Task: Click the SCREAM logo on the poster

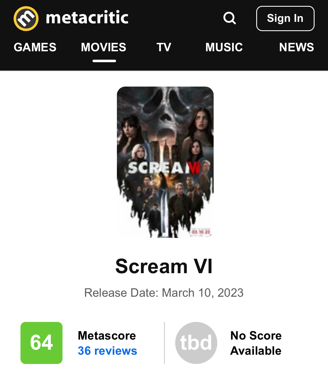Action: pyautogui.click(x=164, y=168)
